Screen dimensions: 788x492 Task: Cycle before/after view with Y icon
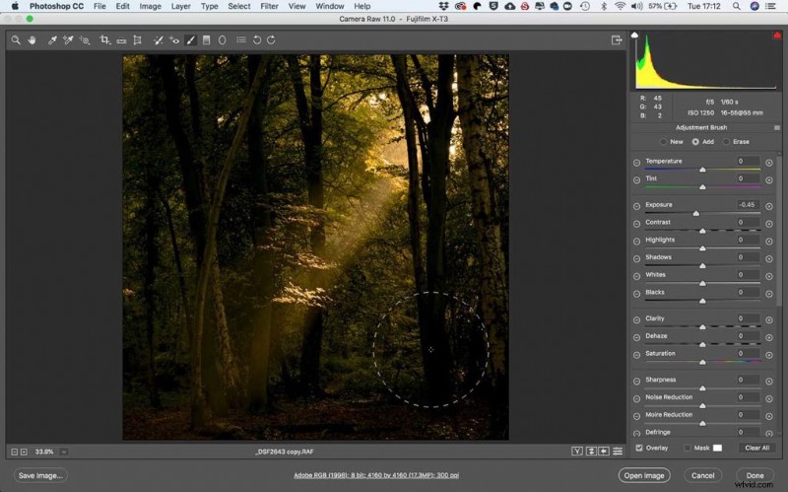(x=577, y=452)
